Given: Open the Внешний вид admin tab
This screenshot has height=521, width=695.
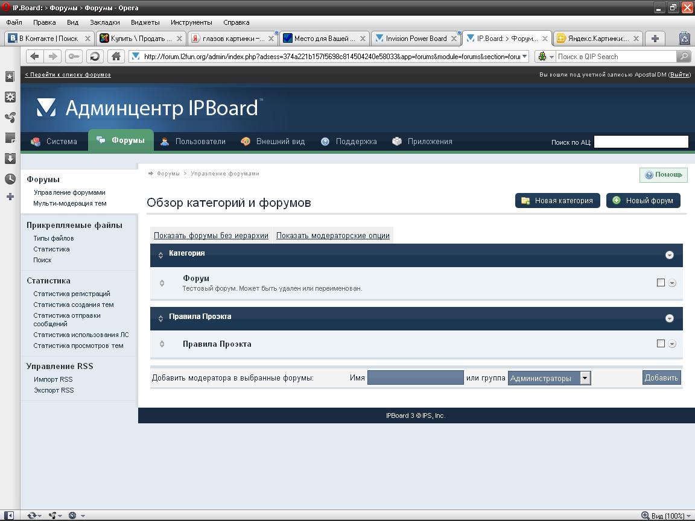Looking at the screenshot, I should point(273,141).
